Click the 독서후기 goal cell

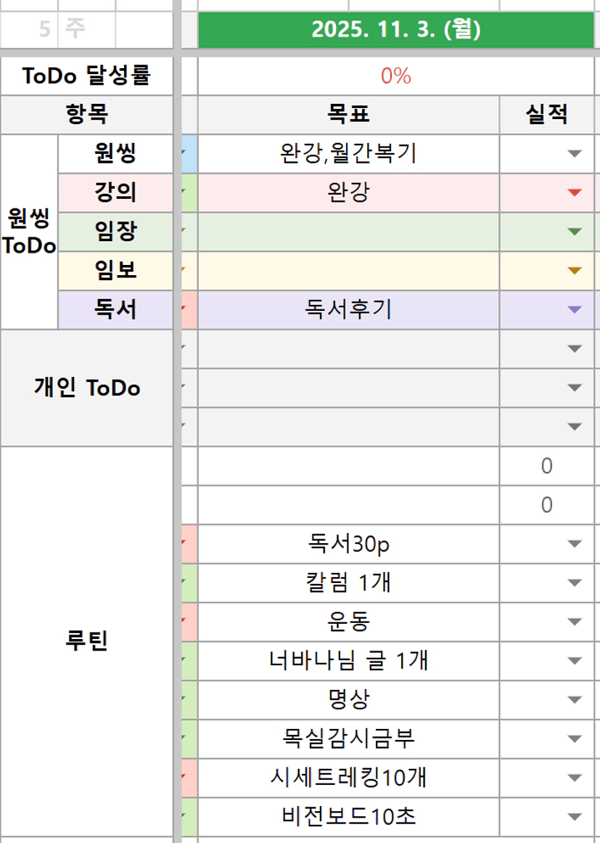(348, 310)
